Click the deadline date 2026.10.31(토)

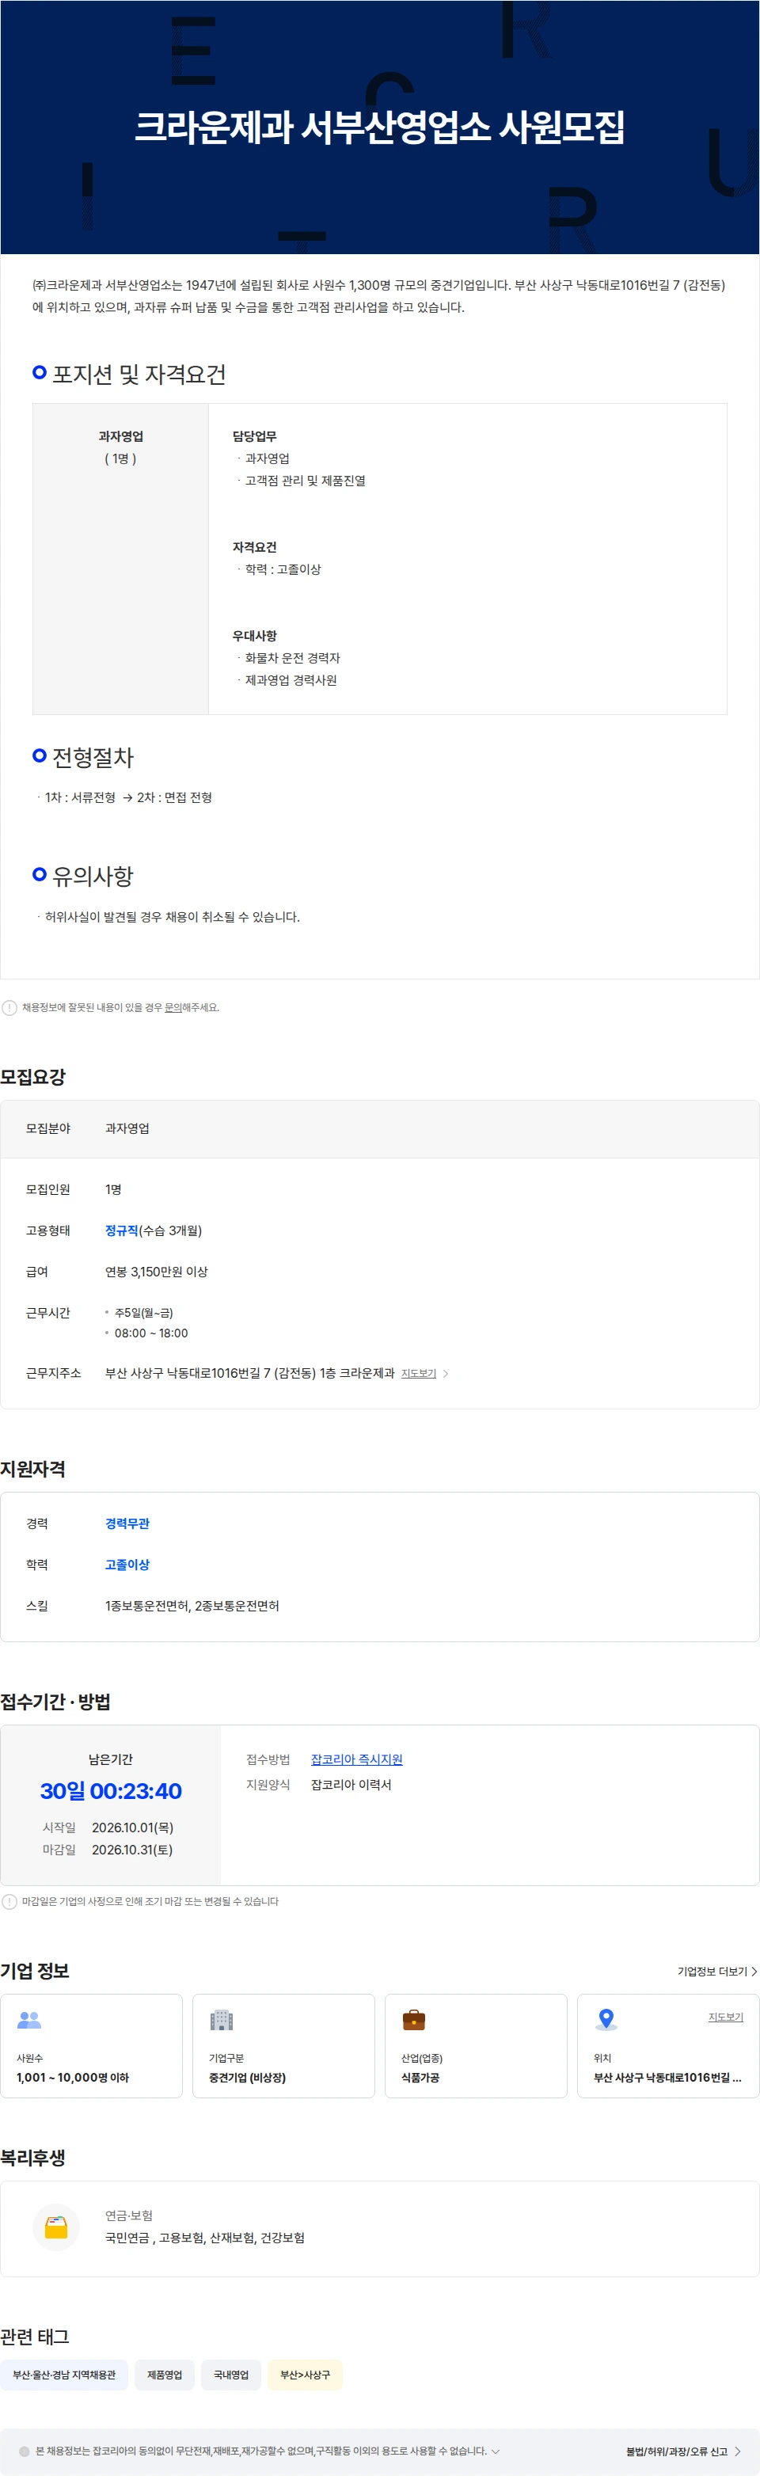132,1850
